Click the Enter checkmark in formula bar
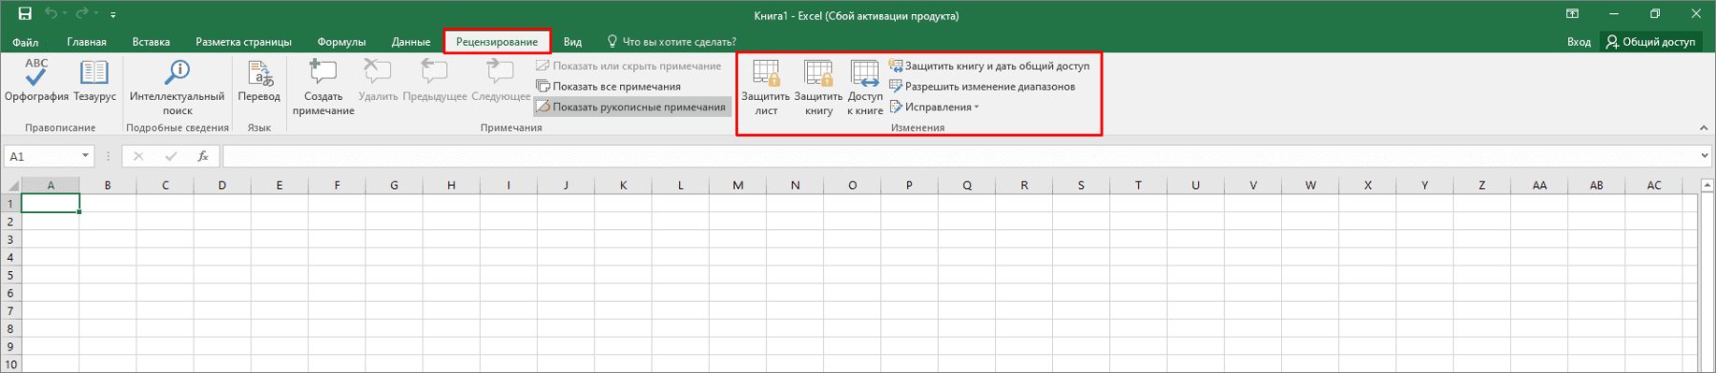The width and height of the screenshot is (1716, 373). pos(170,156)
